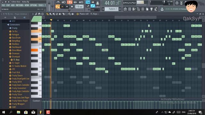Stop playback with the stop button
Viewport: 205px width, 115px height.
67,6
